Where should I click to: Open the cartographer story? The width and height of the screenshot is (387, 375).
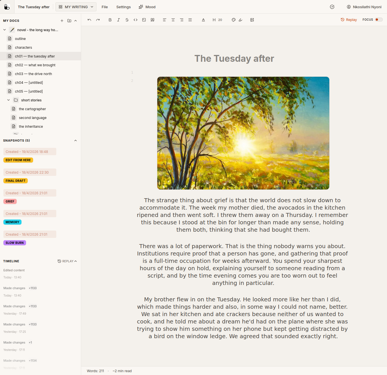40,109
